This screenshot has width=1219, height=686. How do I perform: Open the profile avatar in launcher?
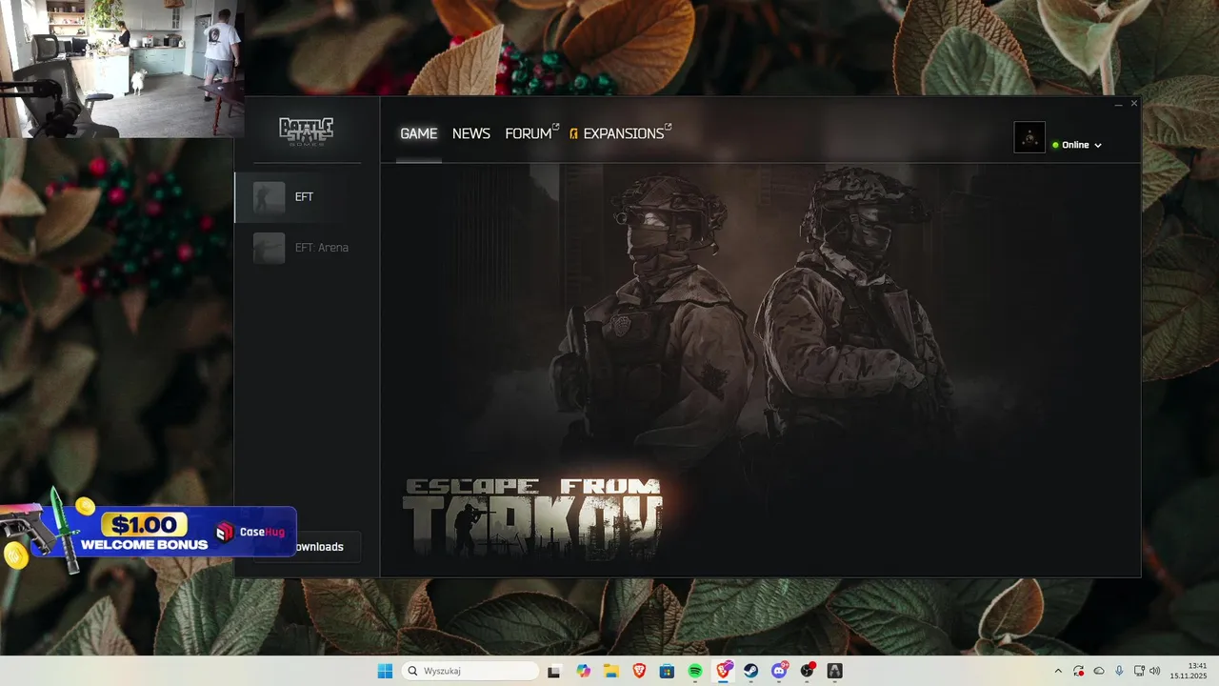(1029, 137)
